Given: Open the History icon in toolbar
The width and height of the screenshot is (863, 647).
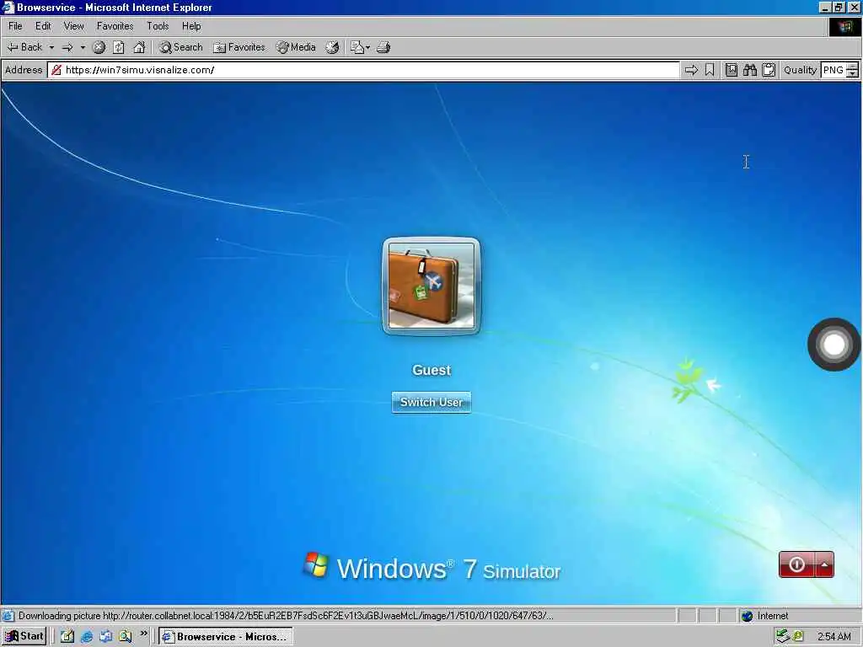Looking at the screenshot, I should [332, 47].
